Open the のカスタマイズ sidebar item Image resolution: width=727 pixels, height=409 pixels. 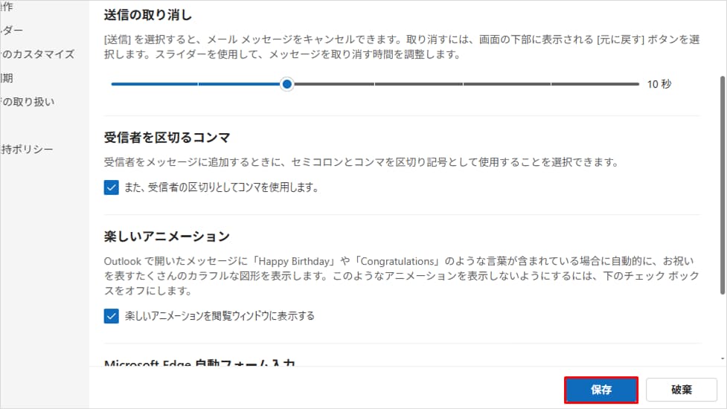(37, 54)
